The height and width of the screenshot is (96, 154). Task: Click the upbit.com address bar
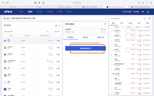77,3
